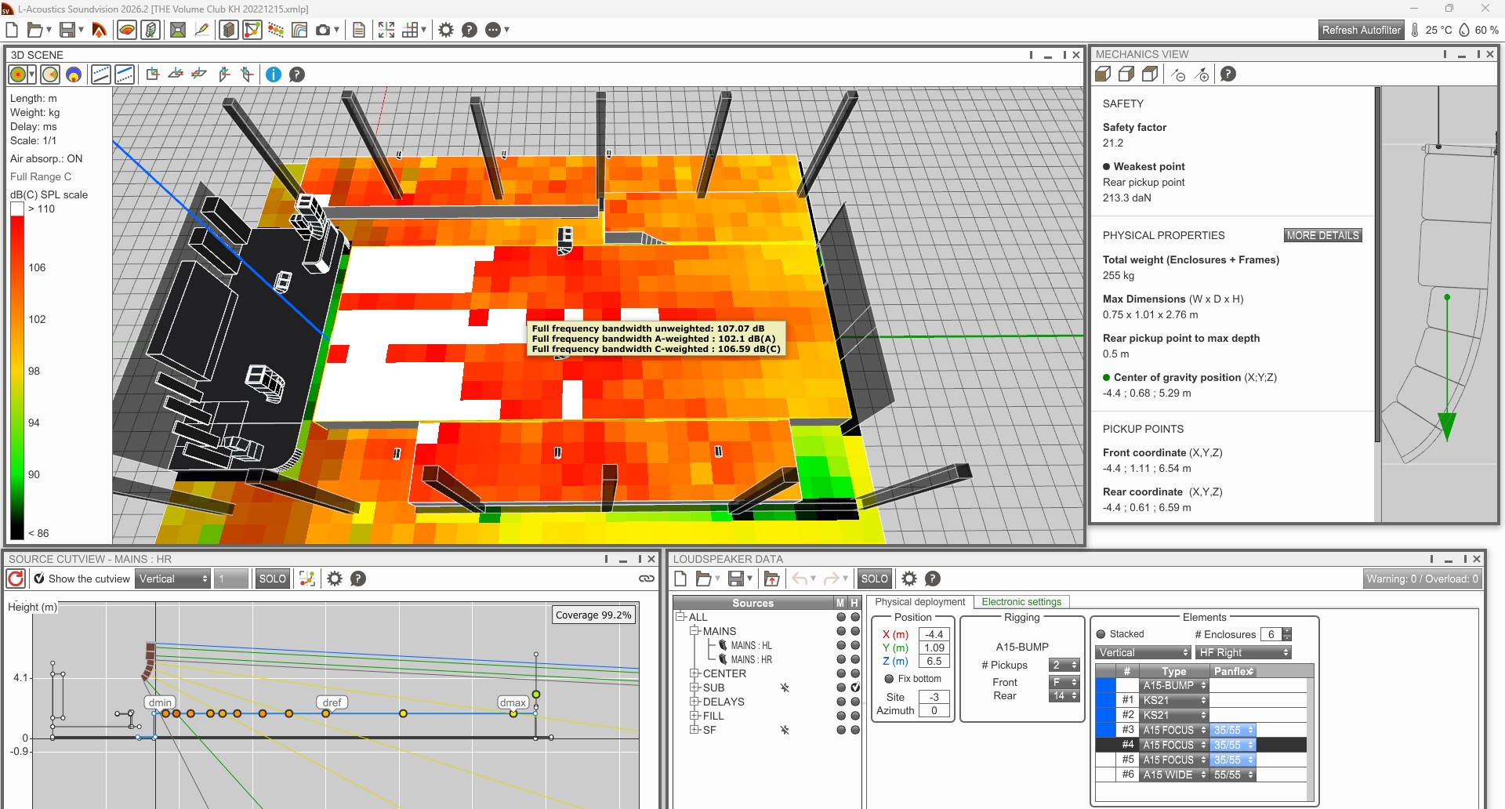Open the main toolbar settings gear
The width and height of the screenshot is (1505, 809).
pyautogui.click(x=446, y=30)
